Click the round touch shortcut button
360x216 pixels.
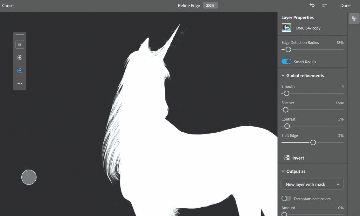[29, 177]
